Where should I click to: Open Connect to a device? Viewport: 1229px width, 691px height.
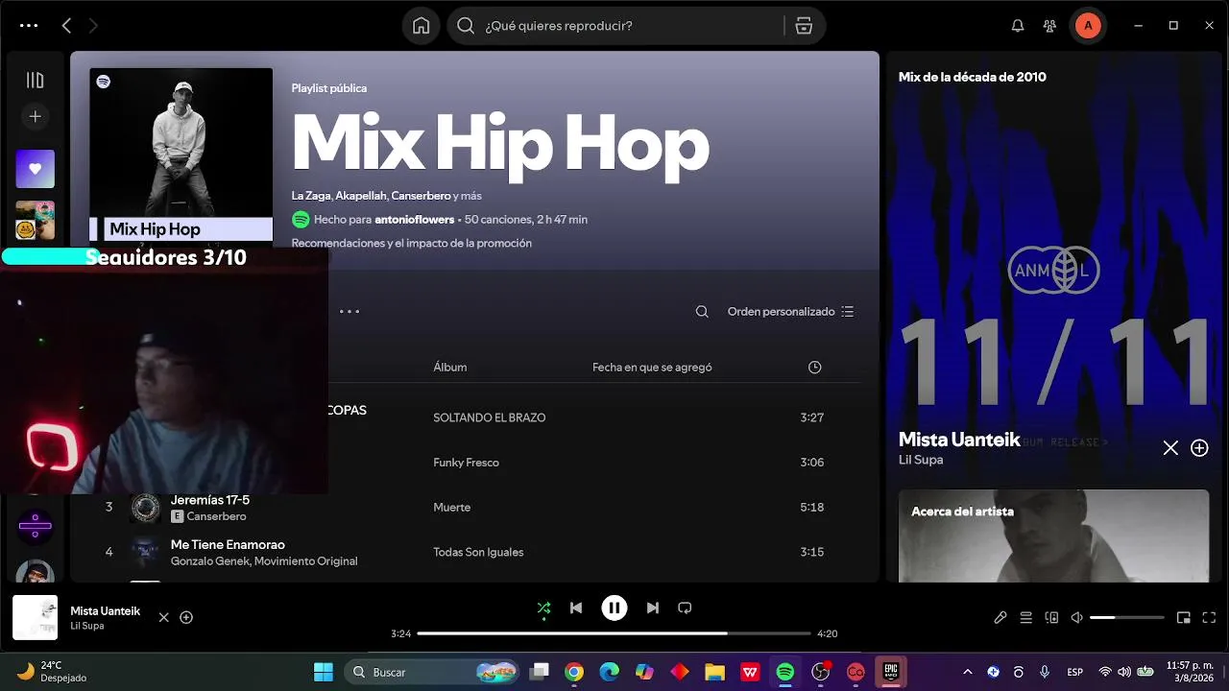tap(1051, 617)
